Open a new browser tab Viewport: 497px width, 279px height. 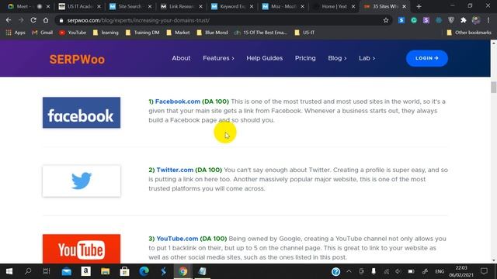pyautogui.click(x=419, y=6)
